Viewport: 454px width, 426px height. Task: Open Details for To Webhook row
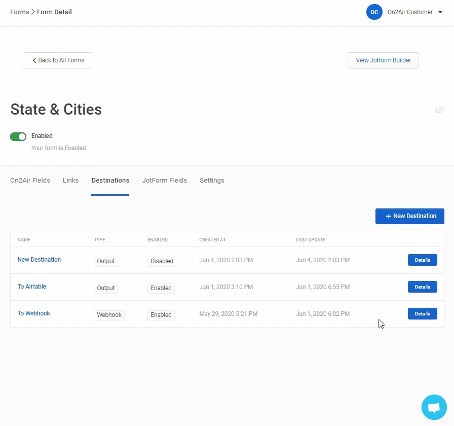422,314
